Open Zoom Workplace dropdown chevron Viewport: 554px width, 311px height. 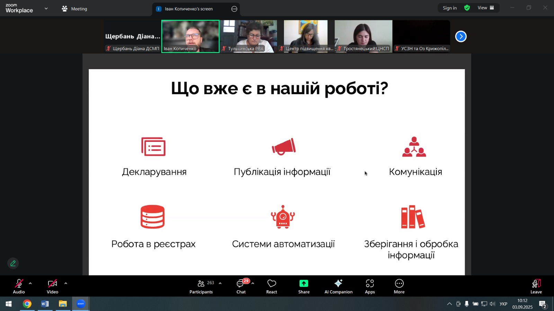(46, 9)
